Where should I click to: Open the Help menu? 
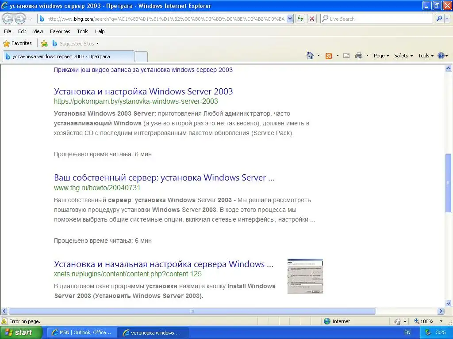click(x=100, y=31)
